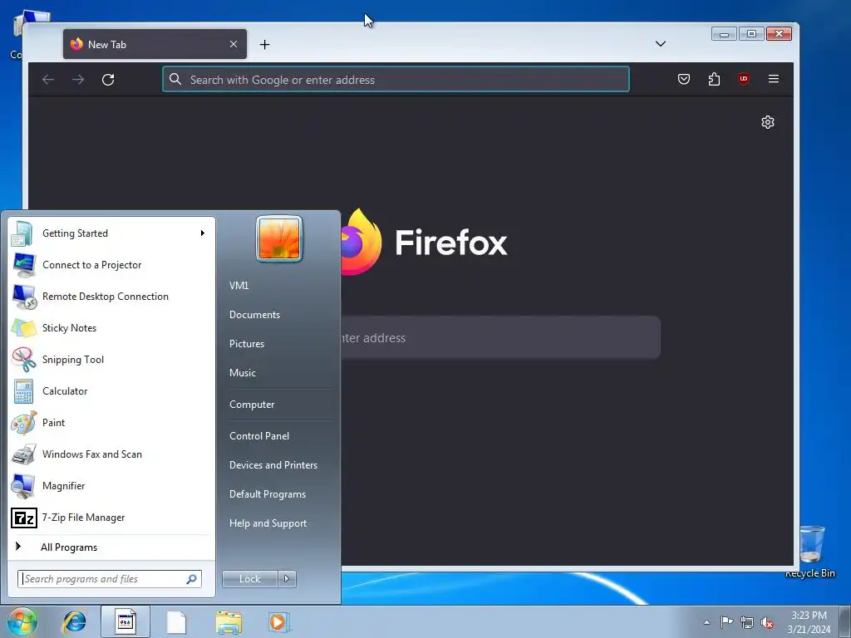Click the new tab page search box
Image resolution: width=851 pixels, height=638 pixels.
pyautogui.click(x=499, y=338)
